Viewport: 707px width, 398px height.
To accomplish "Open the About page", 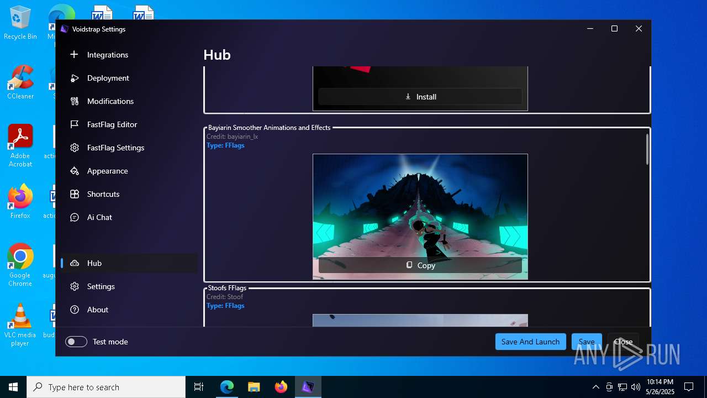I will (x=129, y=310).
